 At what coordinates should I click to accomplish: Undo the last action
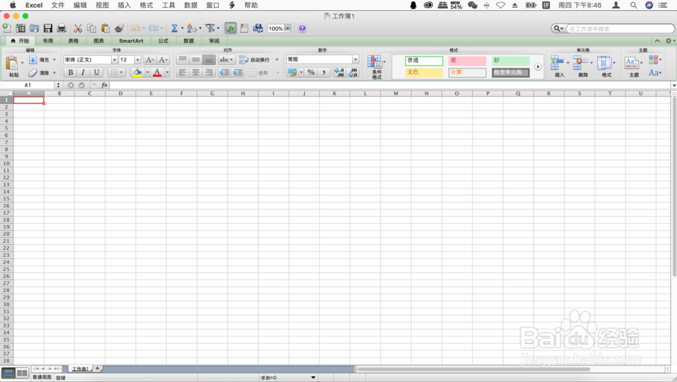[135, 28]
